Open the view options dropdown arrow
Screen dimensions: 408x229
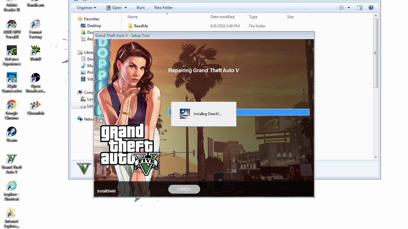click(x=349, y=8)
